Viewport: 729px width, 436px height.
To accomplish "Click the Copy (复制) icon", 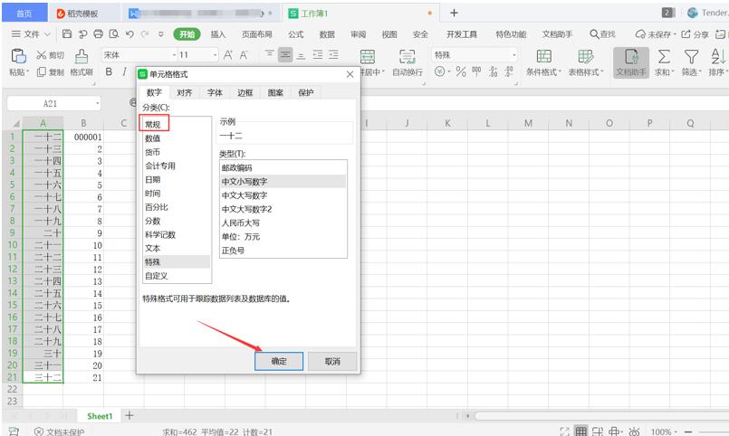I will pyautogui.click(x=42, y=72).
